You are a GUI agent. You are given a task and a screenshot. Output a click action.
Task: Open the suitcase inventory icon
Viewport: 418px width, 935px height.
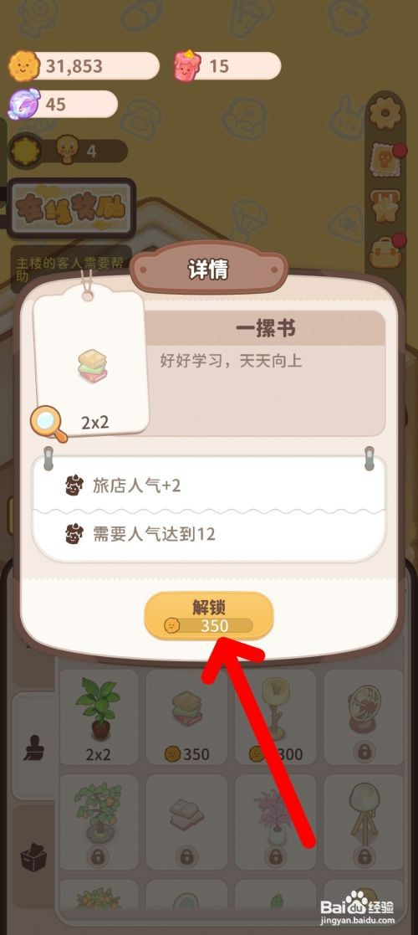click(386, 251)
